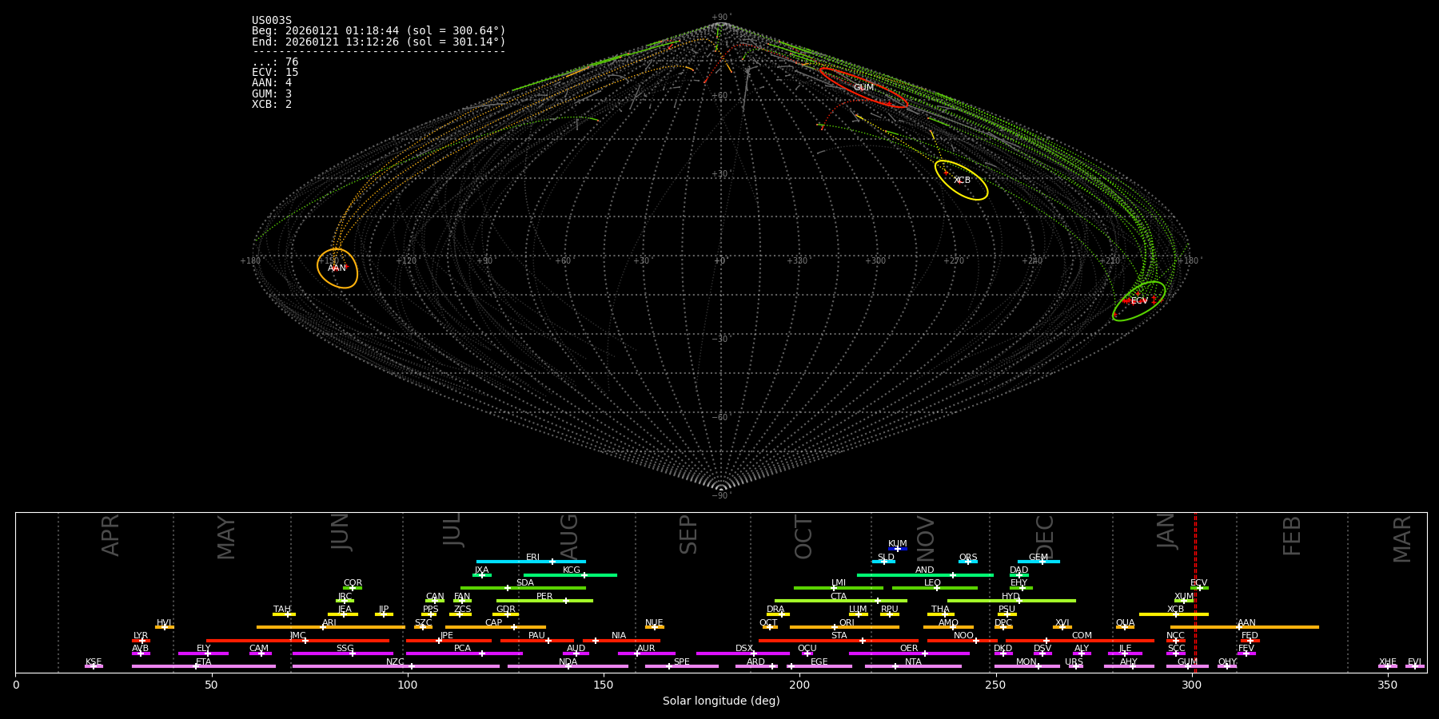Select the orange ORI shower bar

pyautogui.click(x=844, y=627)
